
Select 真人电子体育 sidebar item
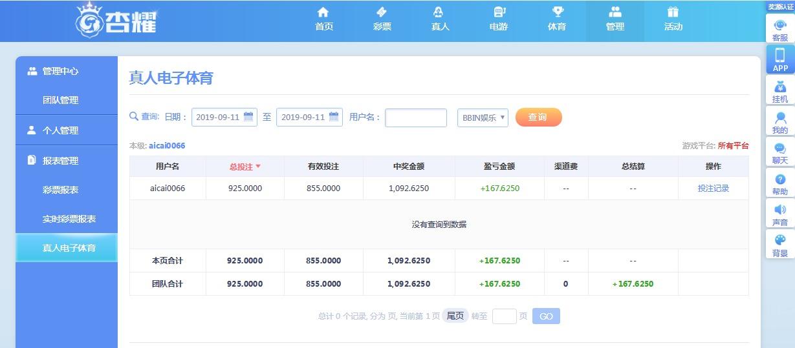[67, 248]
